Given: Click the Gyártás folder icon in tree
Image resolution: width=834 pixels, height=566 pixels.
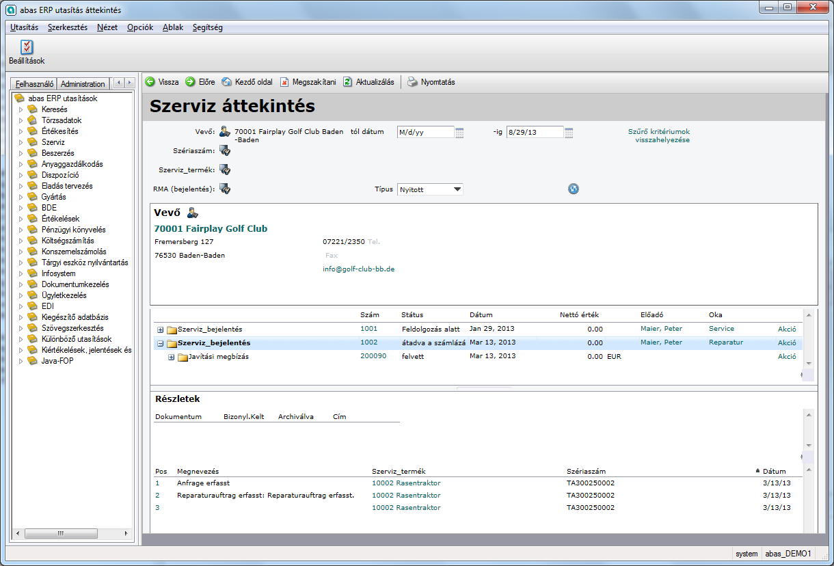Looking at the screenshot, I should [33, 197].
